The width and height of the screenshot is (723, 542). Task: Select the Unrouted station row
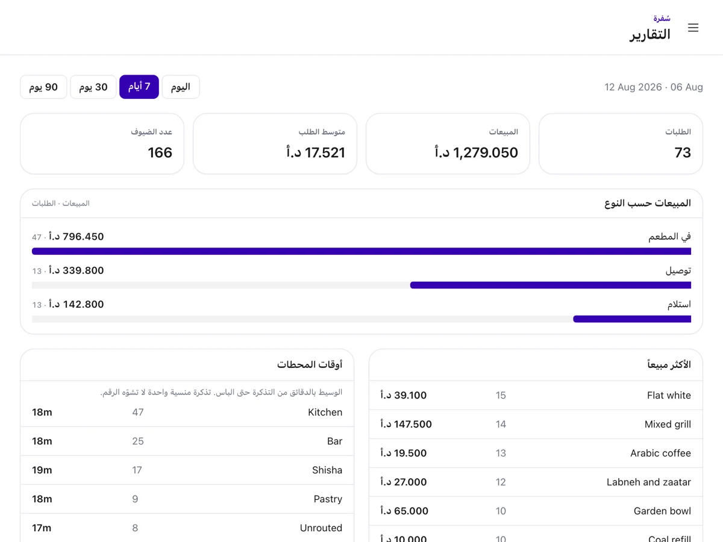187,528
